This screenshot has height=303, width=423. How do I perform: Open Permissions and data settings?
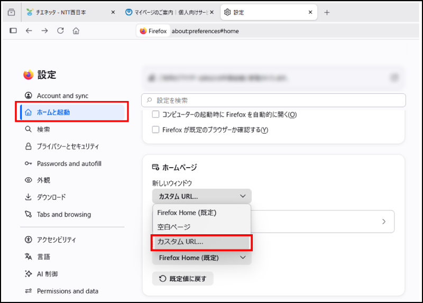pos(72,291)
